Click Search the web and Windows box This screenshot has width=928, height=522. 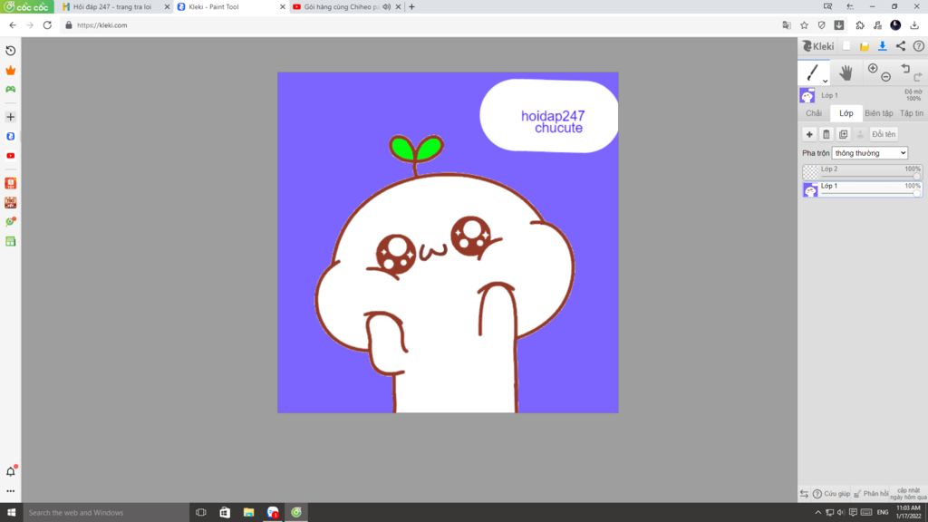105,513
